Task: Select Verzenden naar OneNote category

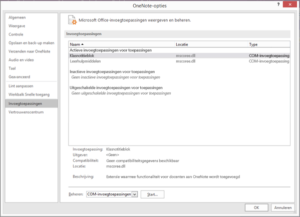Action: click(29, 51)
